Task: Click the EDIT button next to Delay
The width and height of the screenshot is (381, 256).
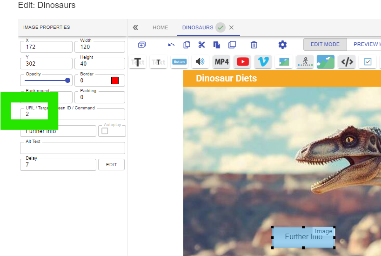Action: (111, 165)
